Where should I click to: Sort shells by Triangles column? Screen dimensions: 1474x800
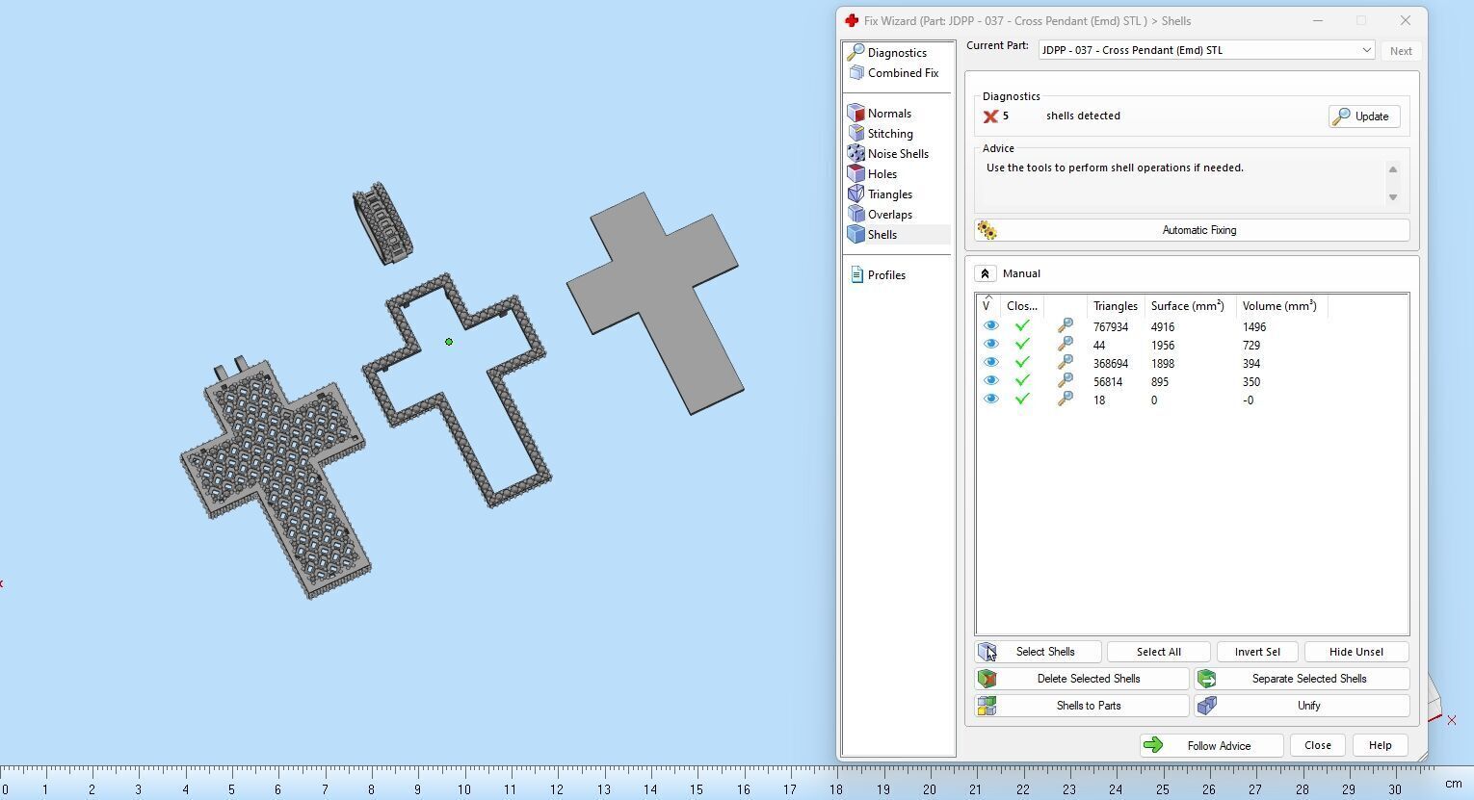pyautogui.click(x=1116, y=306)
